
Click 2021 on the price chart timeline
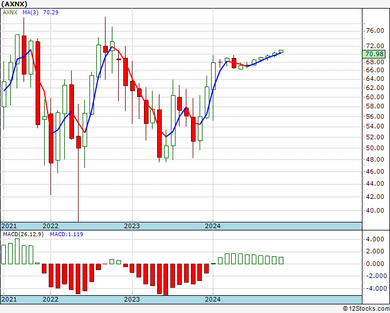(x=9, y=226)
